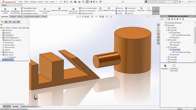Screen dimensions: 196x110
Task: Click the Undo icon in top toolbar
Action: (83, 2)
